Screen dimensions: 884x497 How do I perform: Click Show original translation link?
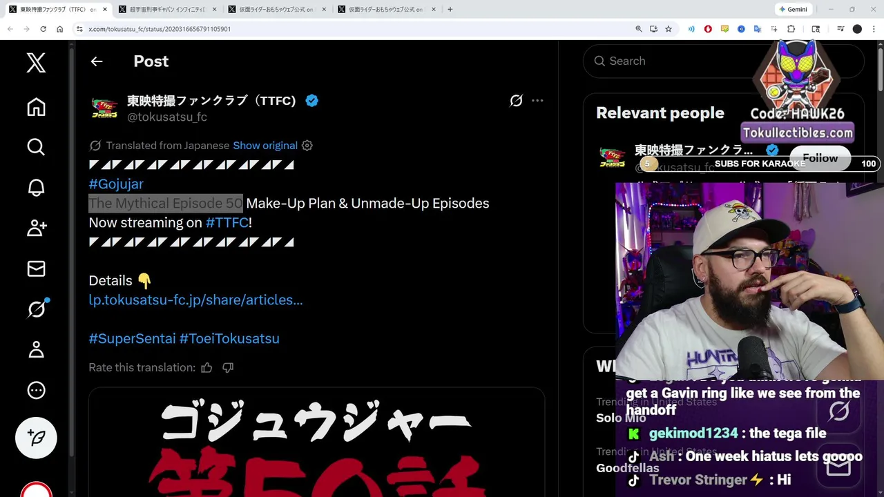265,146
